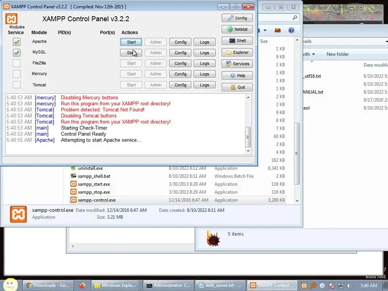Start the MySQL module

pyautogui.click(x=131, y=53)
